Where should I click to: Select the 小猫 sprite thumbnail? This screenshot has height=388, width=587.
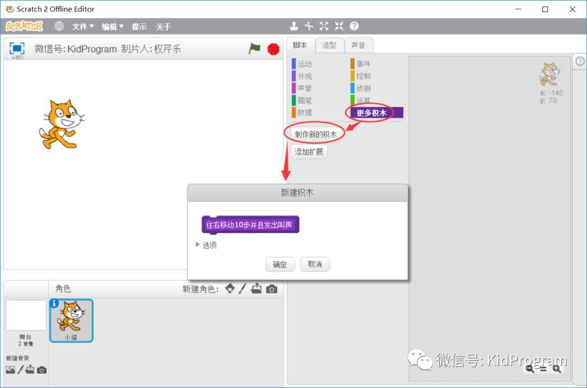coord(71,321)
